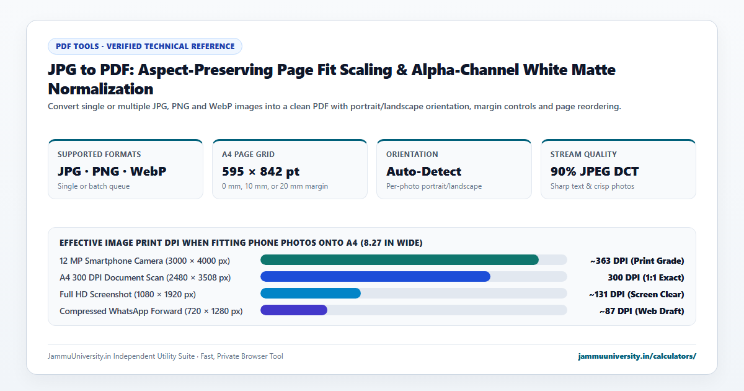Viewport: 744px width, 391px height.
Task: Click the Per-photo portrait/landscape caption
Action: point(434,186)
